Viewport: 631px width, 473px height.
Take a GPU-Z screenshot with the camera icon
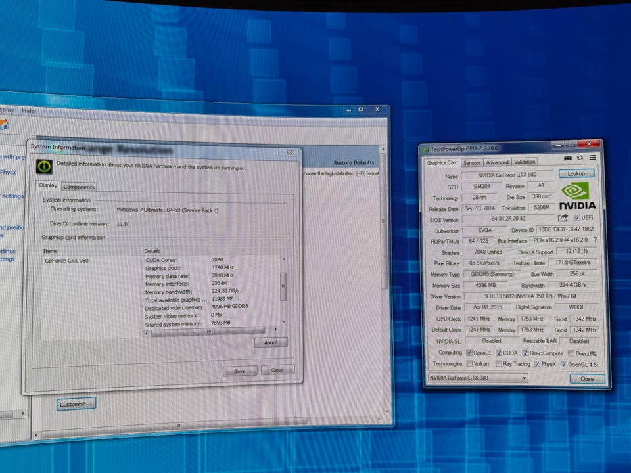pyautogui.click(x=568, y=158)
